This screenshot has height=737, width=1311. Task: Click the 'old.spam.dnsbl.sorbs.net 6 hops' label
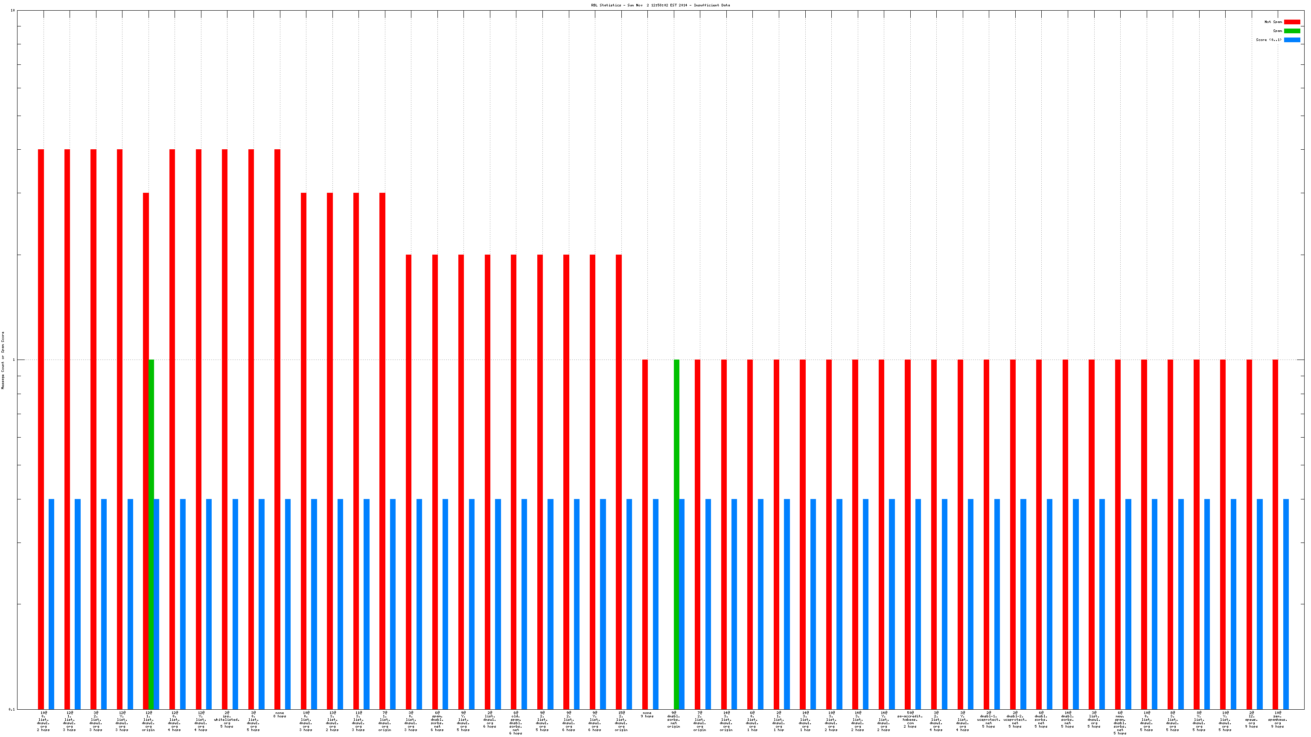[516, 722]
